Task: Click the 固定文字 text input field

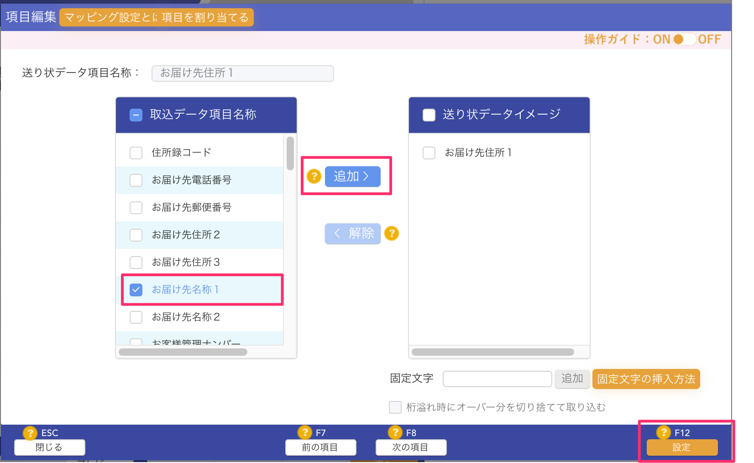Action: [x=497, y=379]
